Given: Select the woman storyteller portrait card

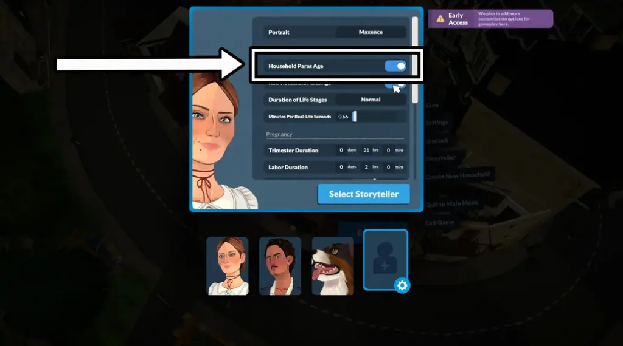Looking at the screenshot, I should tap(228, 266).
